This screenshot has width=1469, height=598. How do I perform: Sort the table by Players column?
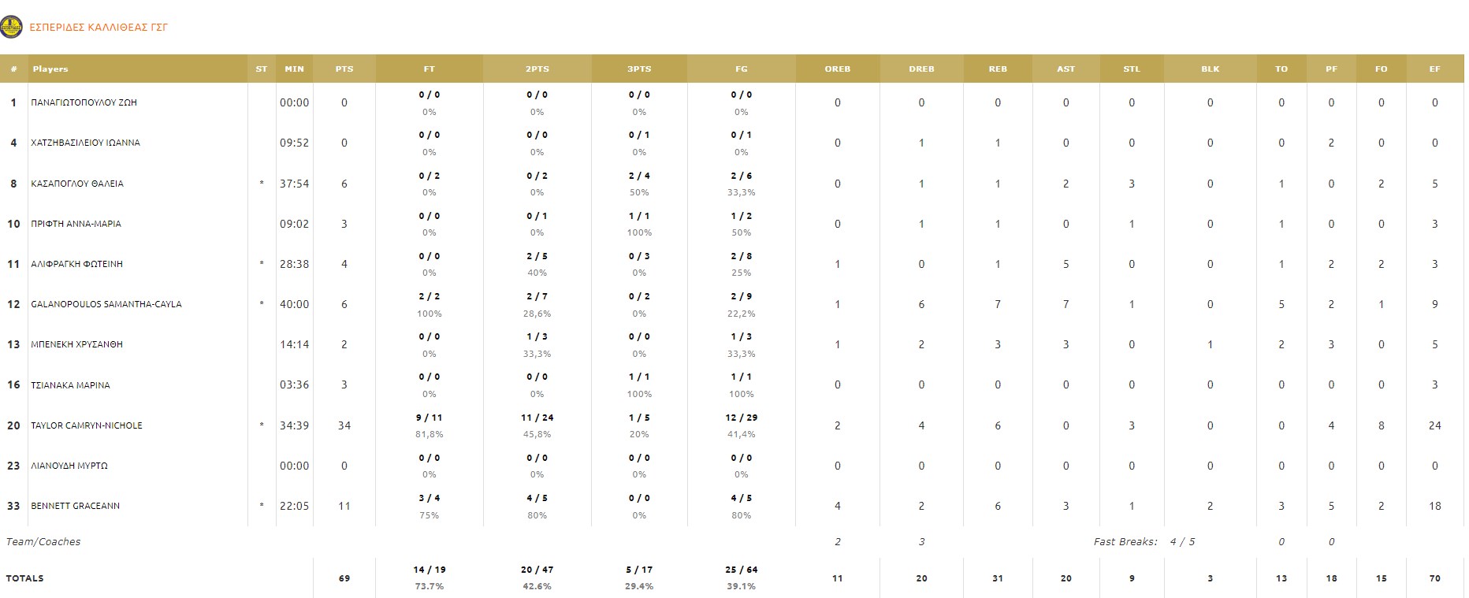pyautogui.click(x=50, y=69)
